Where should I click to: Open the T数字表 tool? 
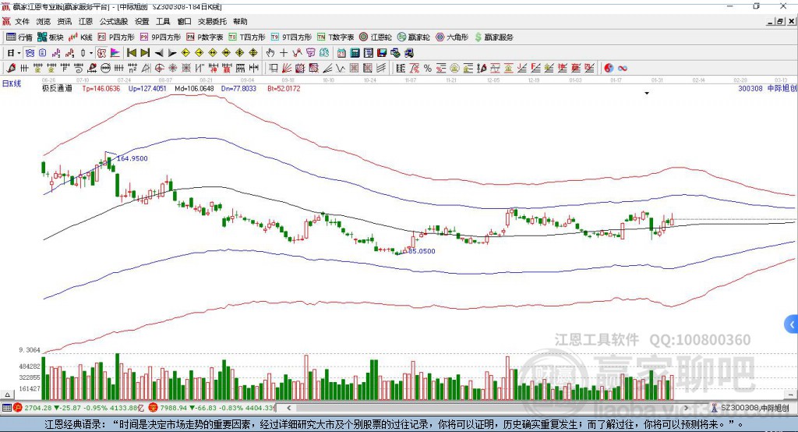335,37
